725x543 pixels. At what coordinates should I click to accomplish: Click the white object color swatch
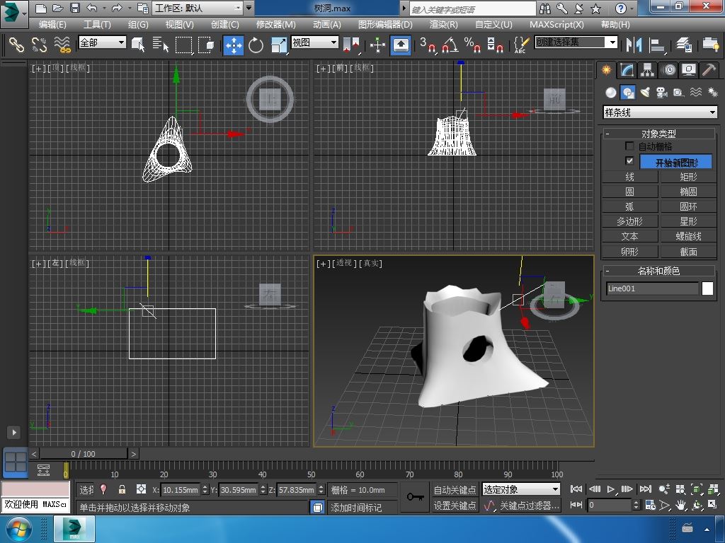click(707, 288)
